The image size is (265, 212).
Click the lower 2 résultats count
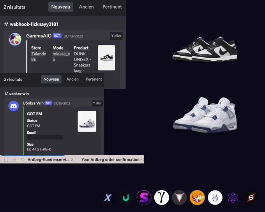(13, 79)
